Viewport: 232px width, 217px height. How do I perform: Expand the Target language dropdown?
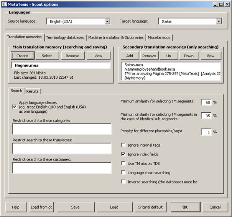point(219,21)
